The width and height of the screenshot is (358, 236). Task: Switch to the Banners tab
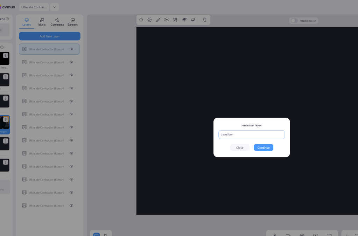72,22
